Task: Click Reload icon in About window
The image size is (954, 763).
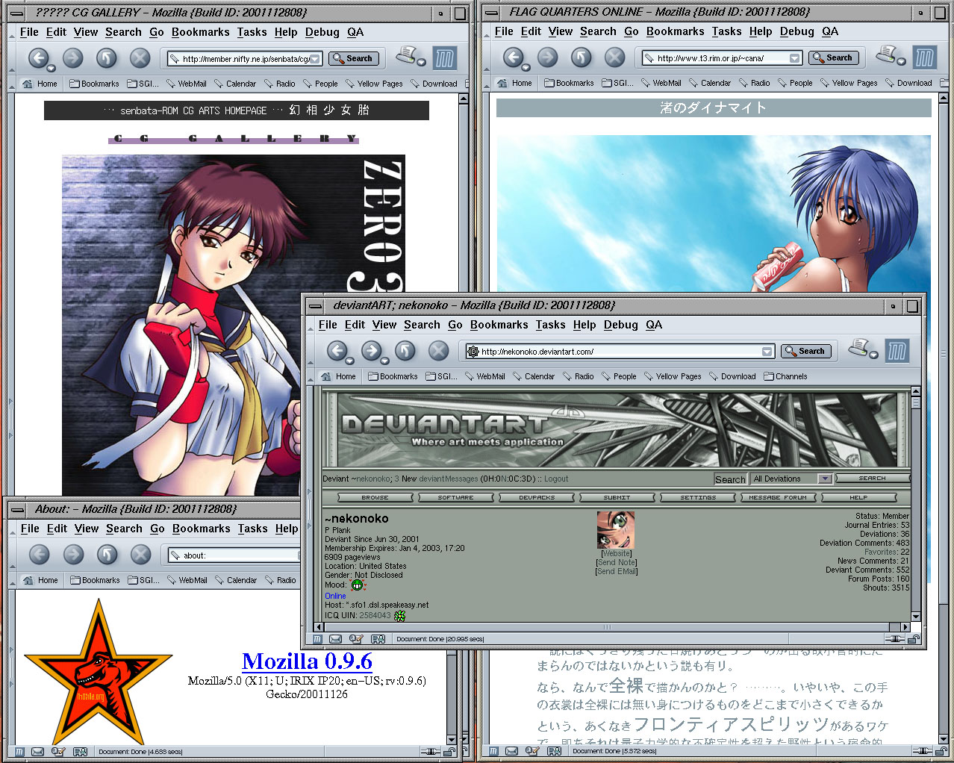Action: [107, 555]
